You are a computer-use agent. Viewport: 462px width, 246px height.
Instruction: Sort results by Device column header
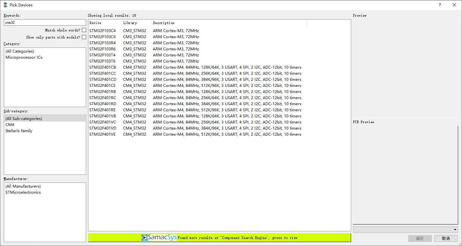pyautogui.click(x=105, y=23)
